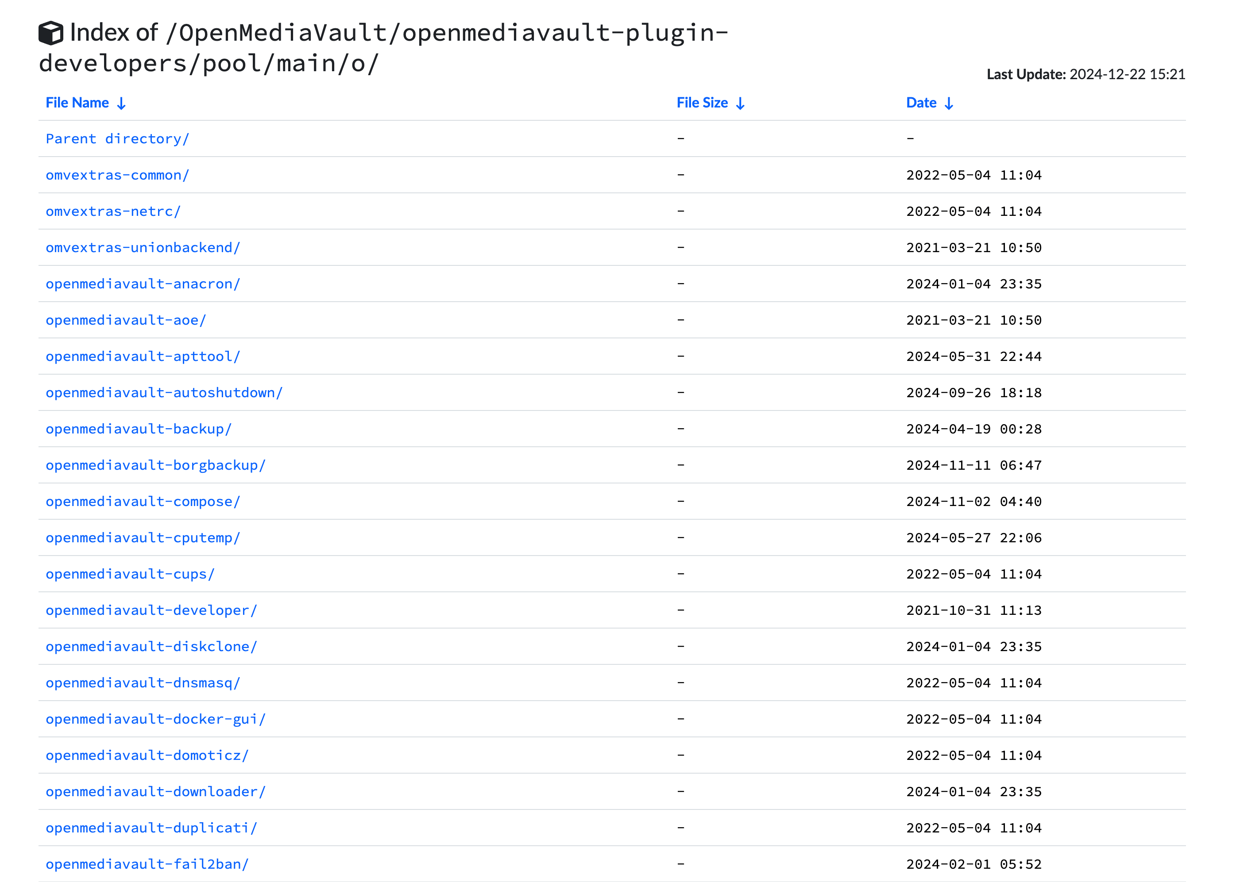Screen dimensions: 1236x882
Task: Click date 2024-04-19 00:28 of backup
Action: click(x=974, y=429)
